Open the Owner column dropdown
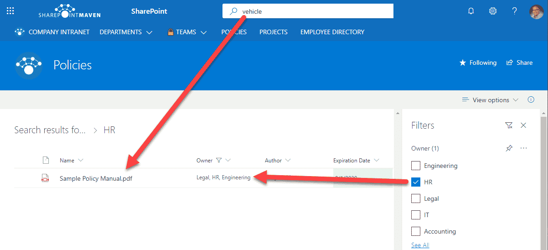548x250 pixels. (x=228, y=160)
